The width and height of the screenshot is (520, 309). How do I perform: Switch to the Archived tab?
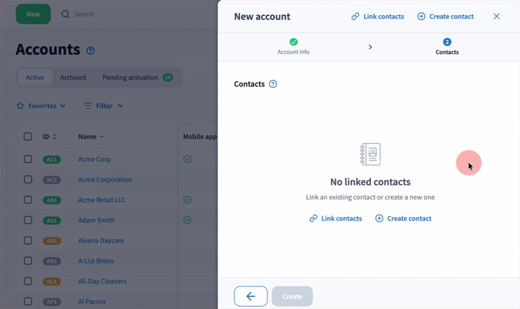(x=73, y=77)
